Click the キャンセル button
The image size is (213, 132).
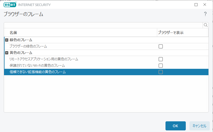pyautogui.click(x=199, y=126)
